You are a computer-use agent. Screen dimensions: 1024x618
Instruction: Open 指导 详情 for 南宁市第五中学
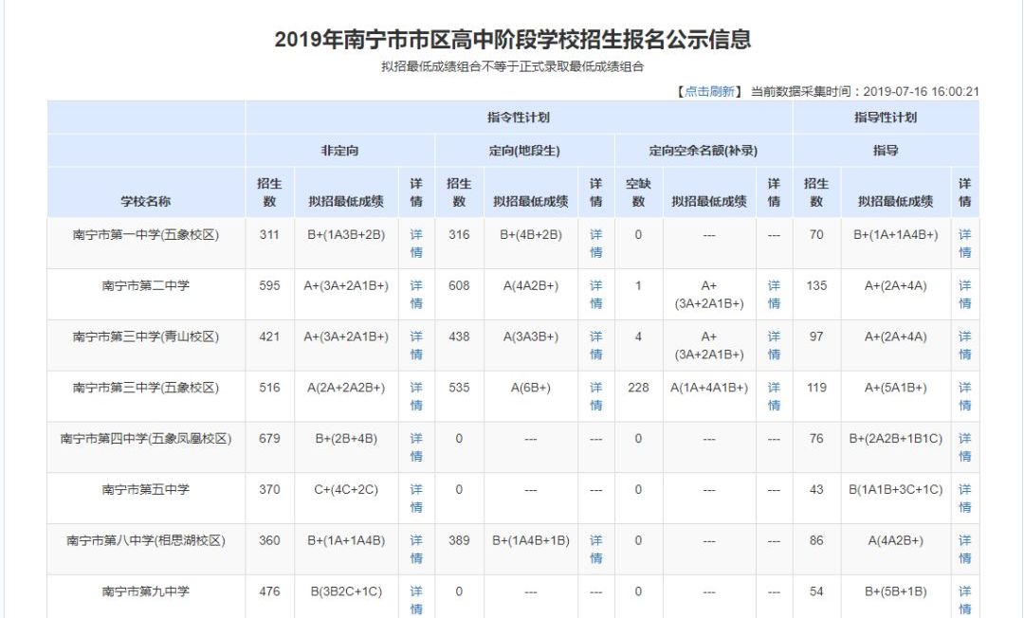coord(964,498)
